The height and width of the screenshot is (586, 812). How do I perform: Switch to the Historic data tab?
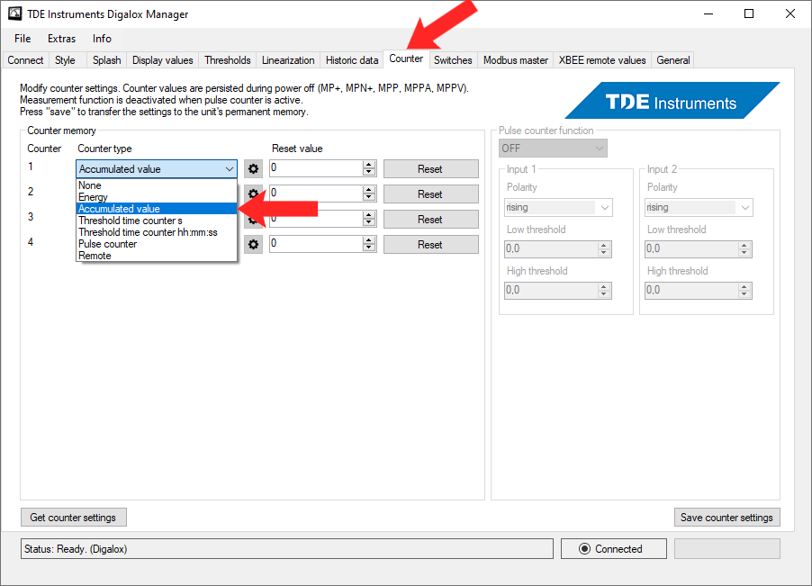[352, 60]
